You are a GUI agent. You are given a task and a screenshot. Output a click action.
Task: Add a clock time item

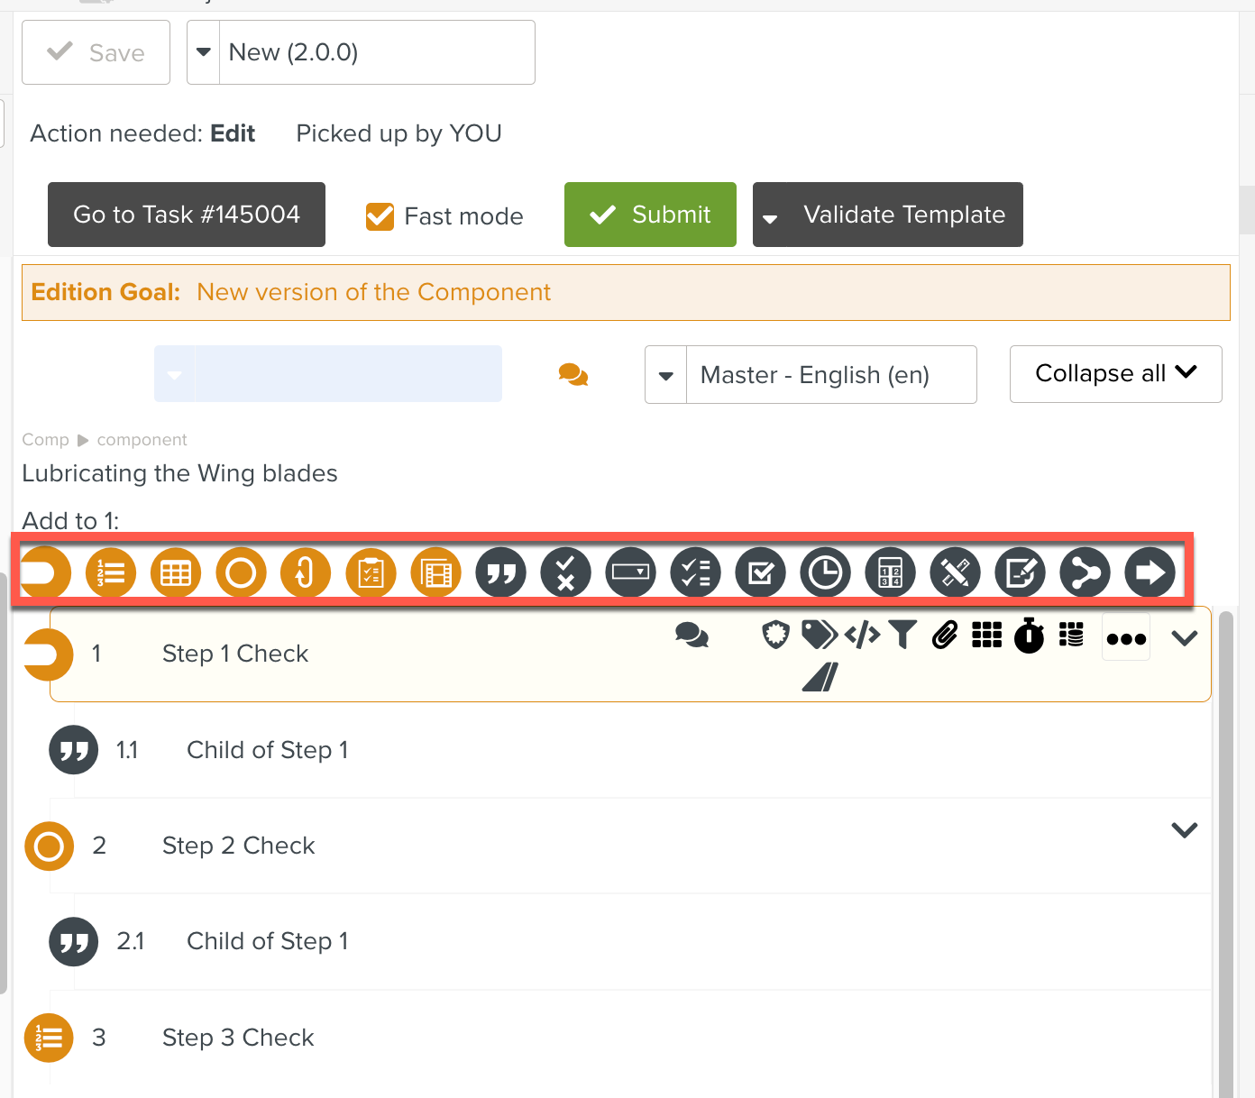[x=825, y=572]
